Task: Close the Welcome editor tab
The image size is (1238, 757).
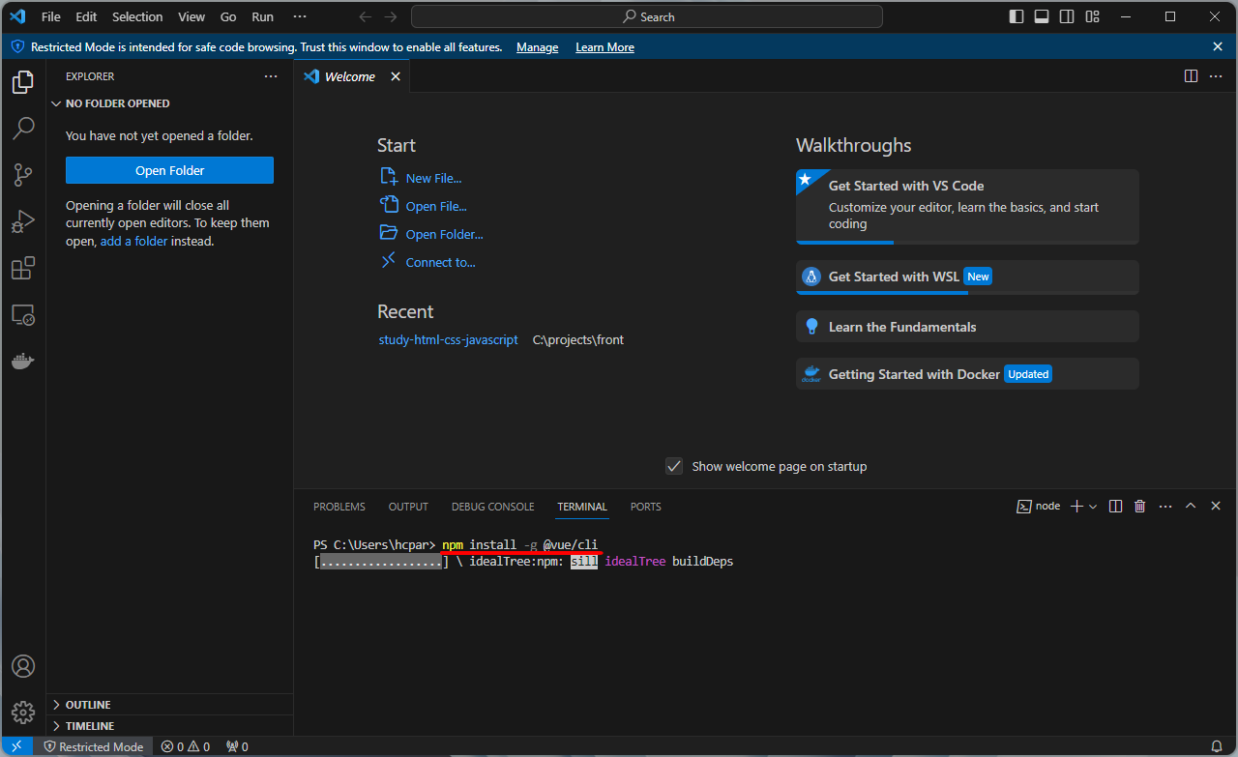Action: pyautogui.click(x=396, y=76)
